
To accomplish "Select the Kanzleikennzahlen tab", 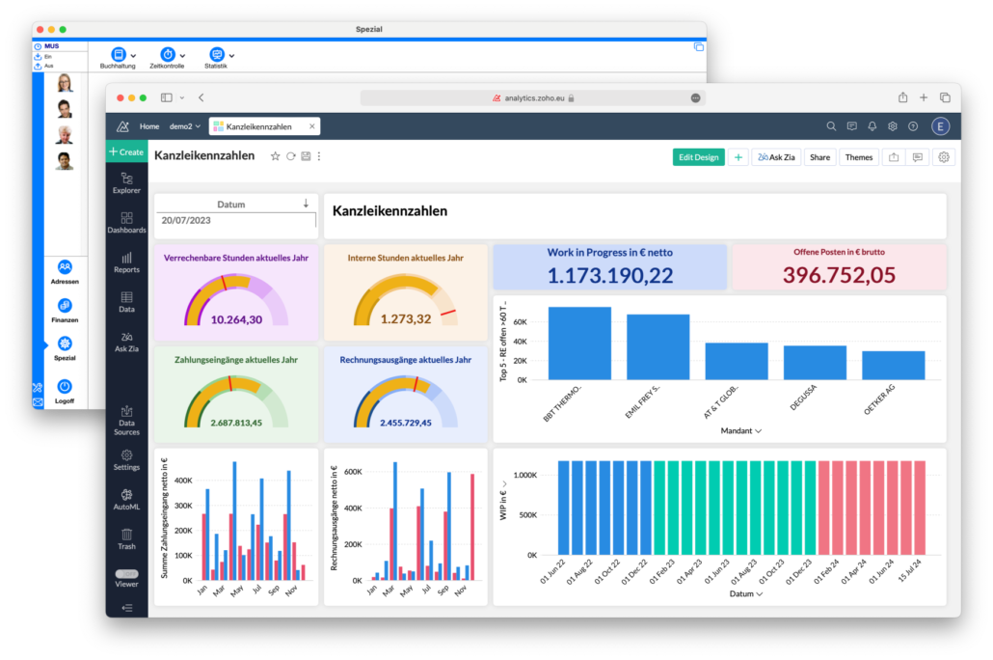I will pyautogui.click(x=257, y=126).
